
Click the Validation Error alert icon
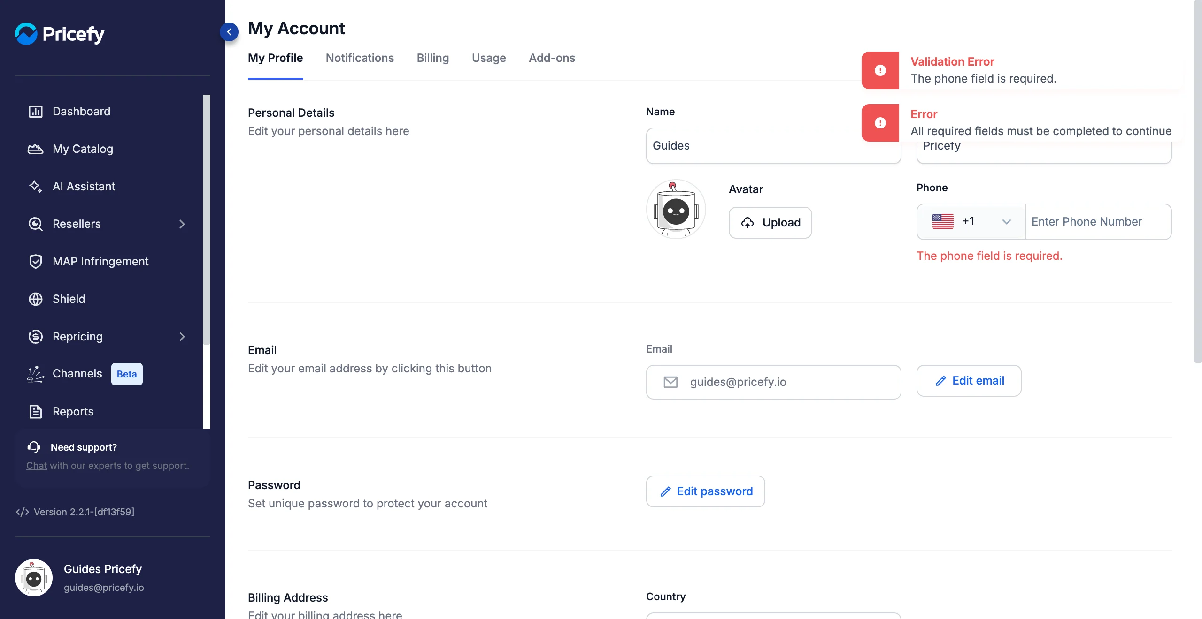tap(880, 70)
